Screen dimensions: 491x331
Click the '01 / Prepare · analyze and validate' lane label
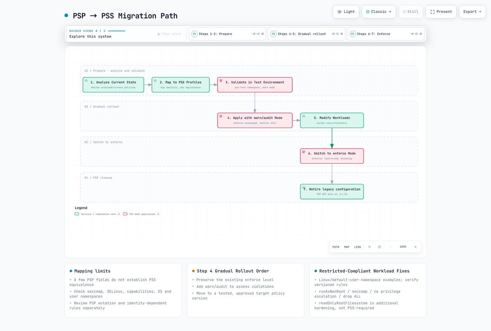point(115,71)
